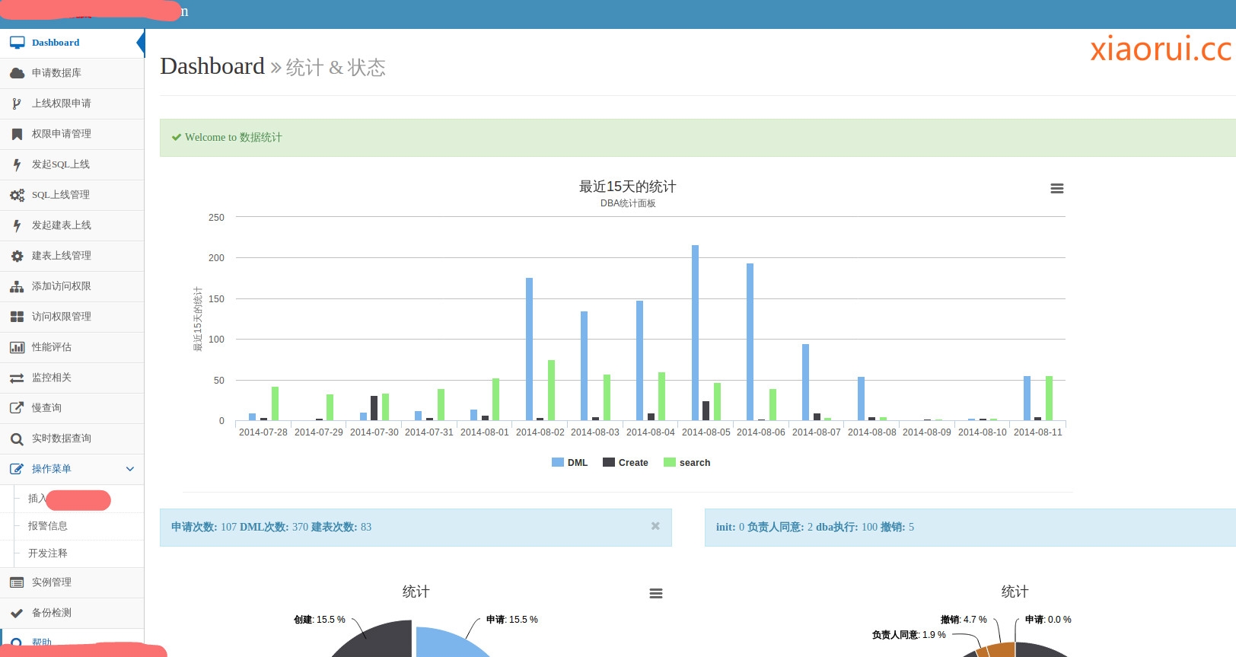Click the cog icon beside 建表上线管理
This screenshot has width=1236, height=657.
point(17,256)
